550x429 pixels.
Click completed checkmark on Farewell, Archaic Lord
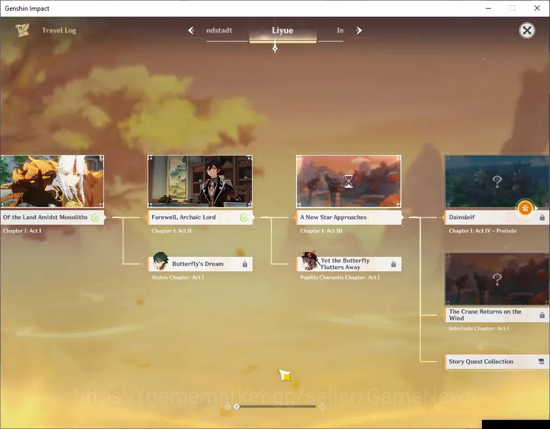pos(244,218)
